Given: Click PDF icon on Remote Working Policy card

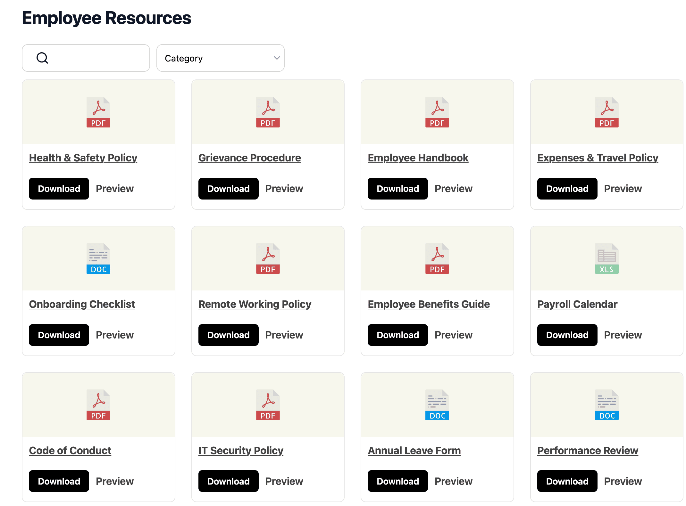Looking at the screenshot, I should (268, 258).
